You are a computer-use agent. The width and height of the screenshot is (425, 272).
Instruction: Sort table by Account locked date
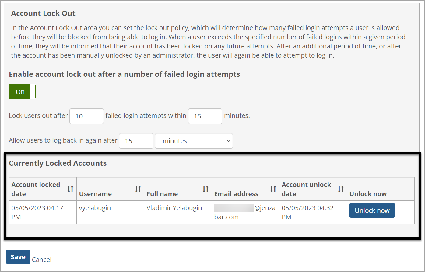[71, 189]
